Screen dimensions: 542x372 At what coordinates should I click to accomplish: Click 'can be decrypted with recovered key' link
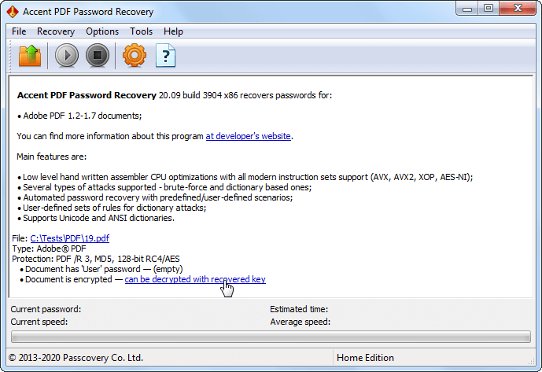(195, 279)
